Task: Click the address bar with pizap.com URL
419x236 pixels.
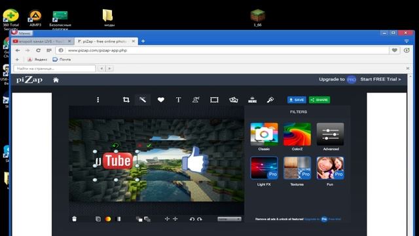Action: 222,50
